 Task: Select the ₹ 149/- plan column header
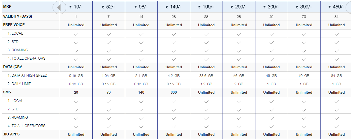coord(174,7)
